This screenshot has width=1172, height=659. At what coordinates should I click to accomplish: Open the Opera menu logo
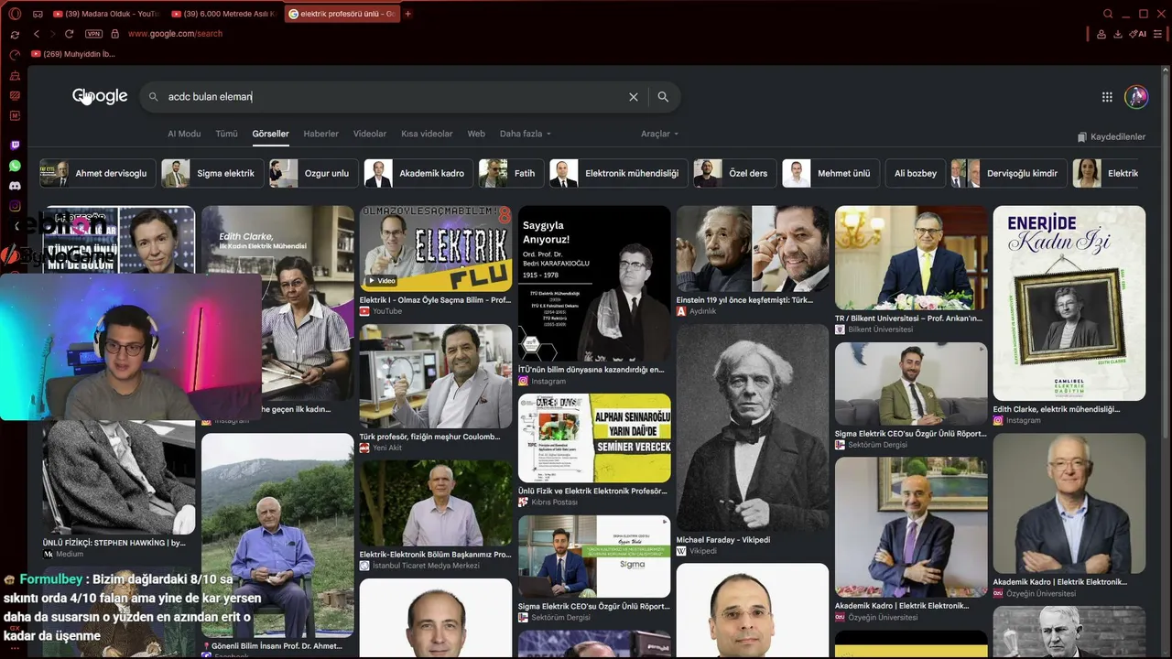(x=15, y=14)
